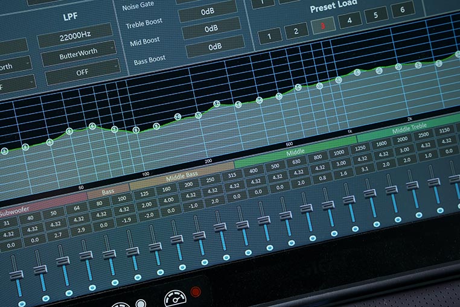Edit the -1.0 gain value under 200

pos(193,206)
